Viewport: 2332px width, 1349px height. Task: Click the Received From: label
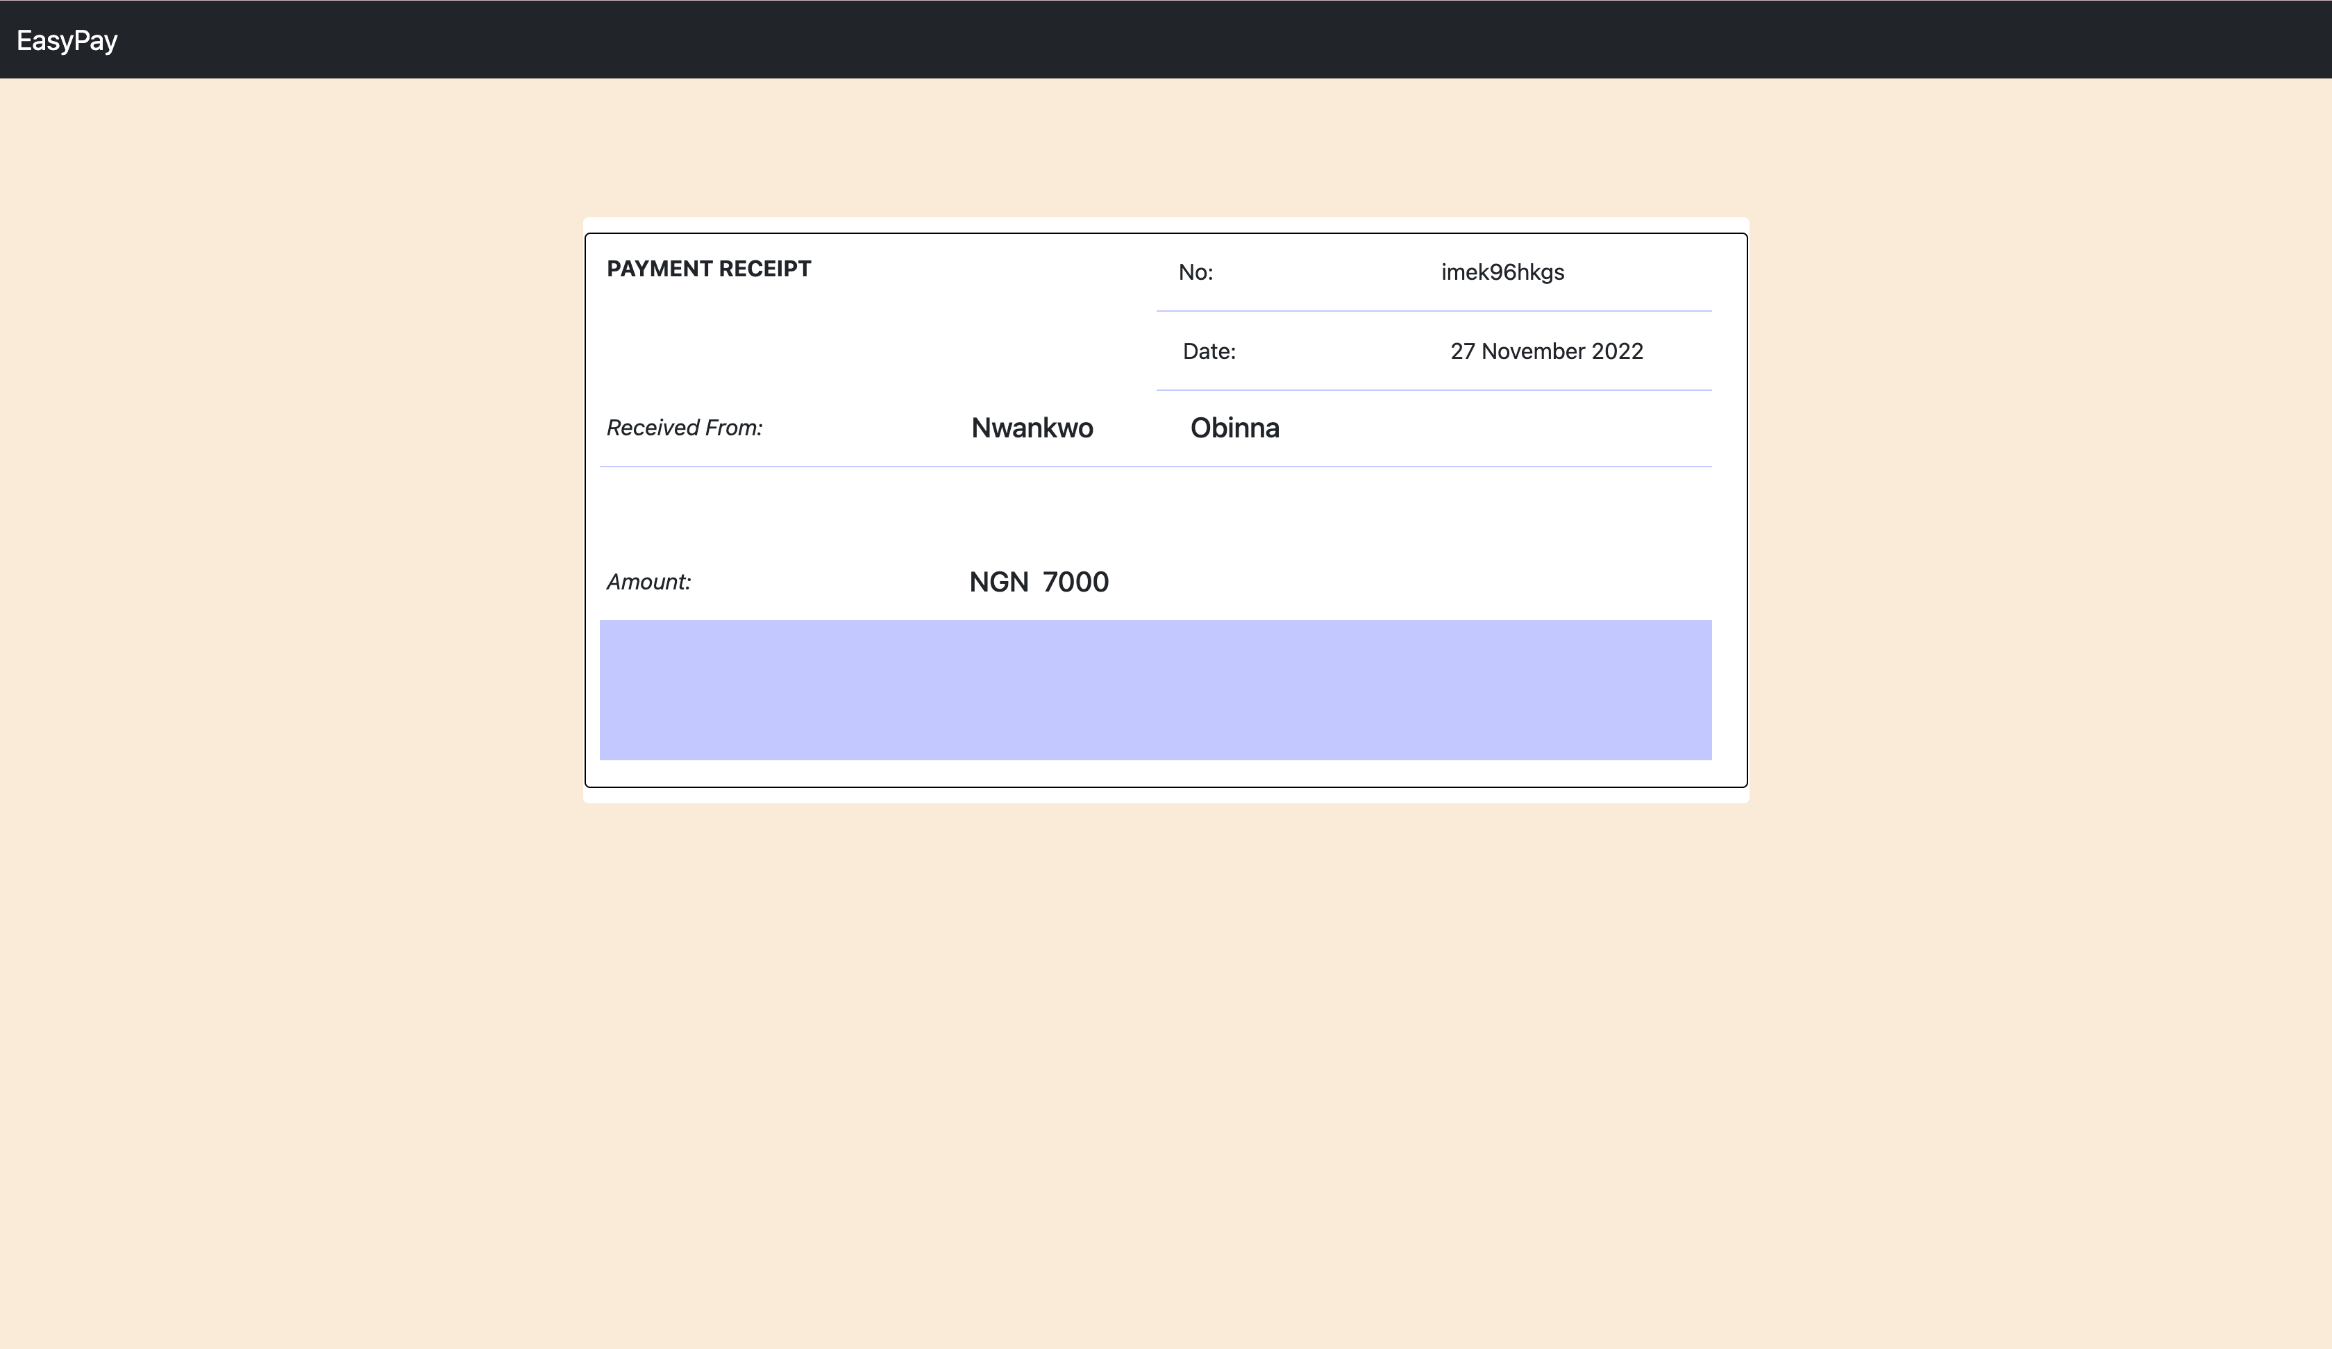click(685, 428)
